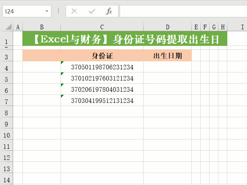Select row 10 header
247x185 pixels.
6,134
